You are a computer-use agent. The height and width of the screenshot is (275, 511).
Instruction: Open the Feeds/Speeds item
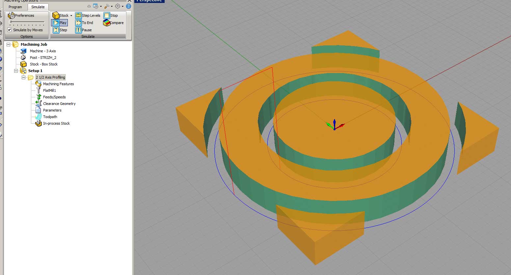click(x=54, y=97)
